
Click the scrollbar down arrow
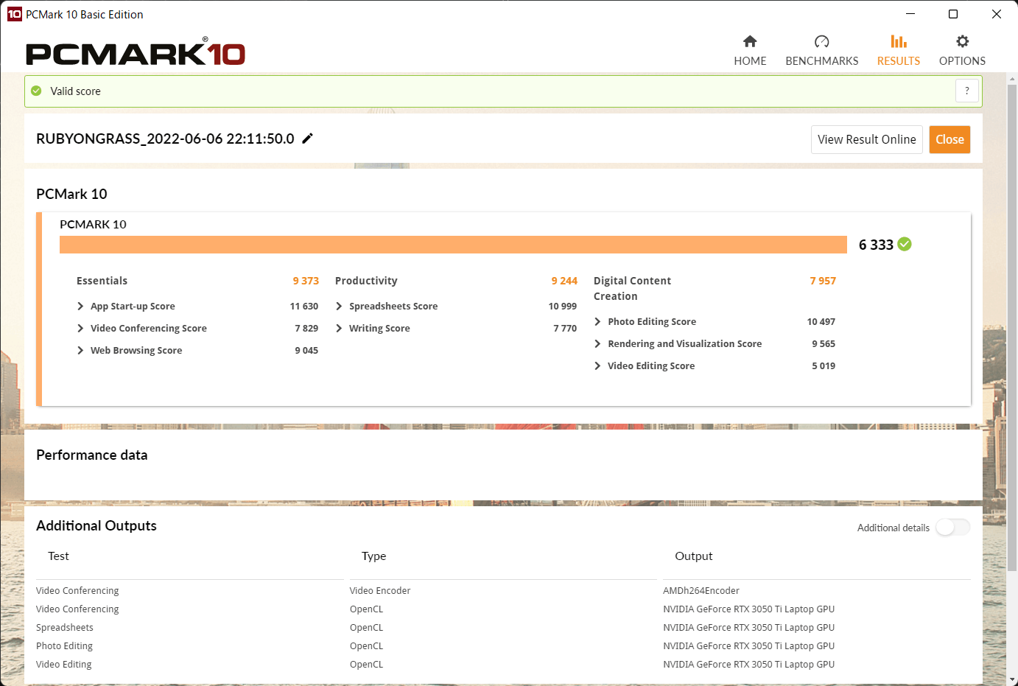1012,679
